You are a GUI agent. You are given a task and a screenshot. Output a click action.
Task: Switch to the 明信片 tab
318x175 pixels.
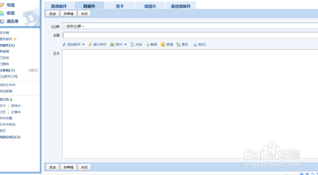(x=150, y=6)
